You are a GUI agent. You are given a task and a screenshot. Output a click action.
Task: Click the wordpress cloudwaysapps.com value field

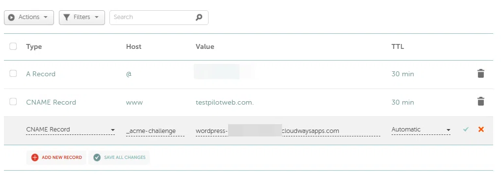pyautogui.click(x=288, y=131)
